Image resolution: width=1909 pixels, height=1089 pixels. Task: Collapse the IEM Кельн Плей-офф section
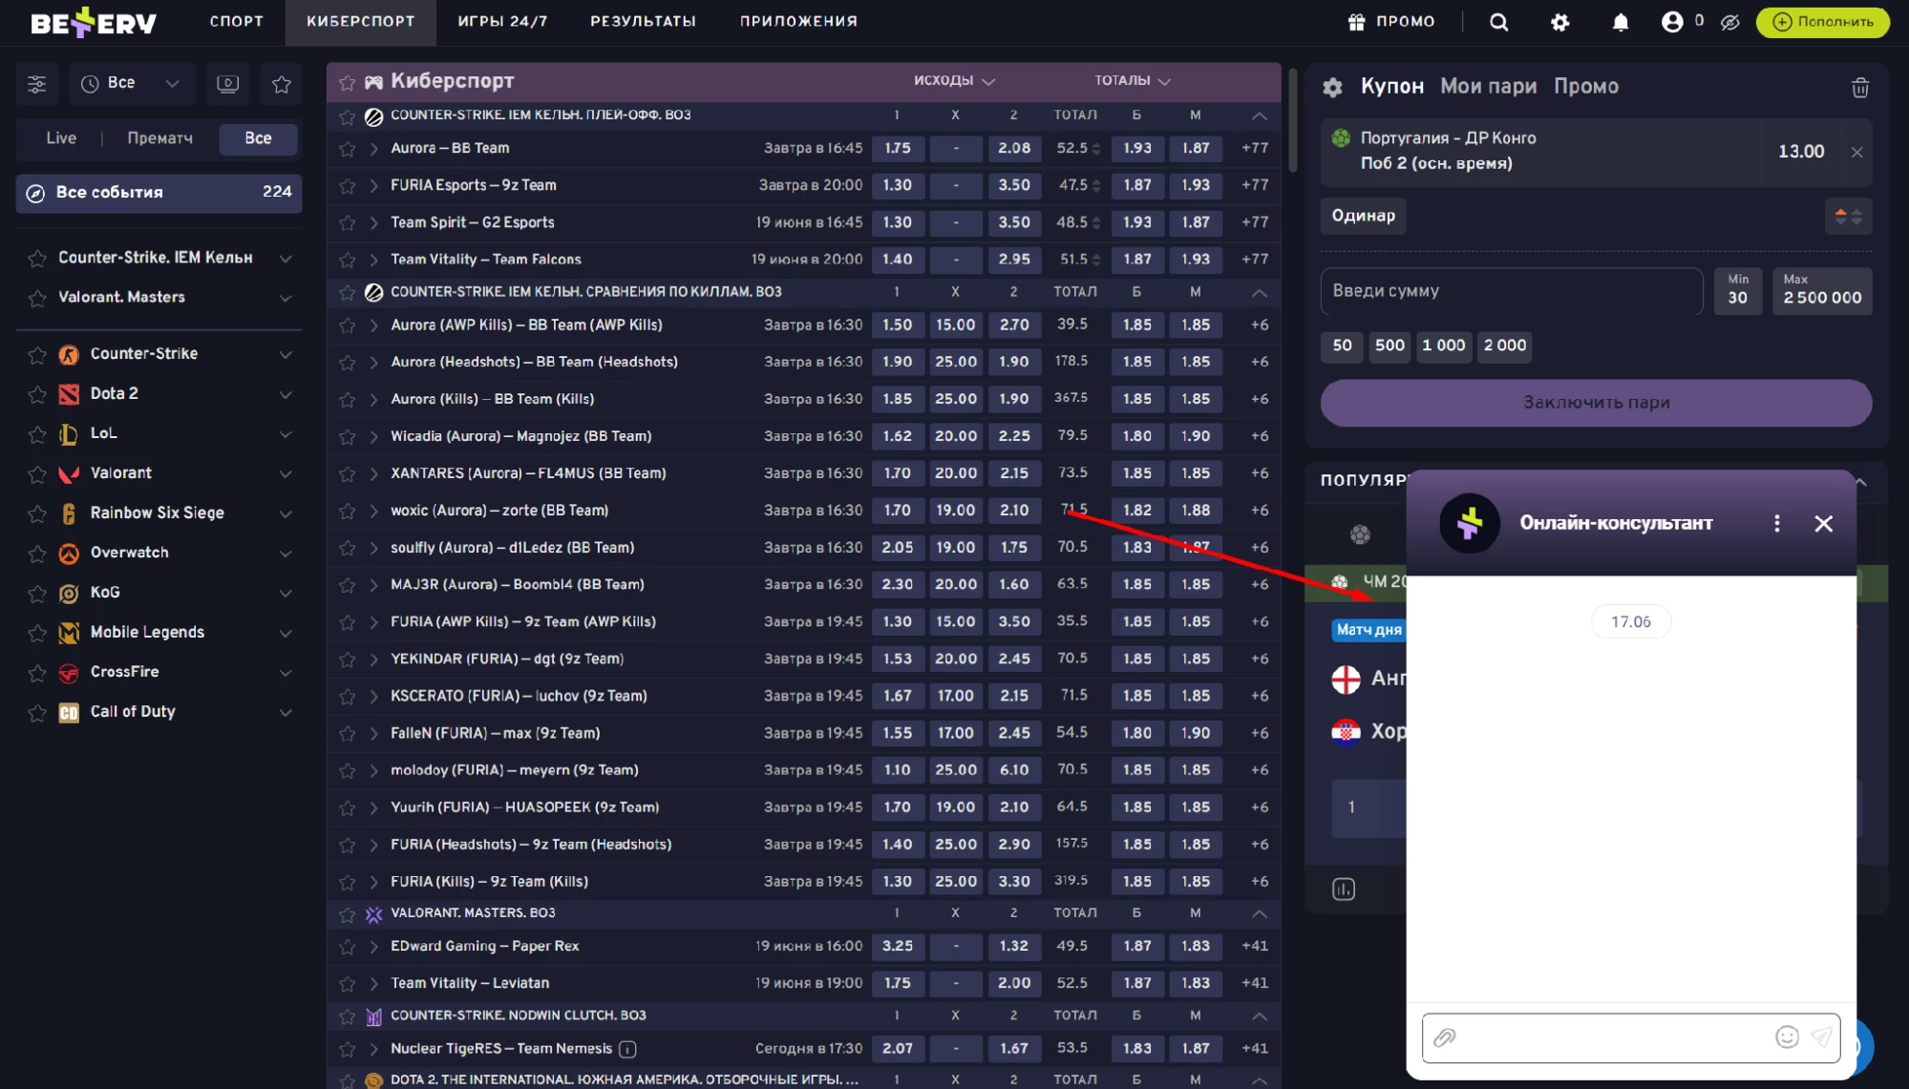click(1259, 116)
